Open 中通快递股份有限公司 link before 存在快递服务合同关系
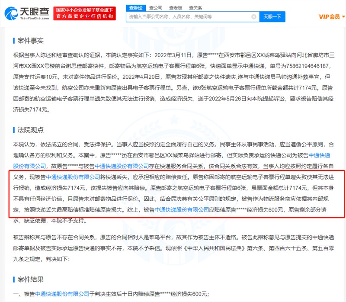This screenshot has width=346, height=302. 122,166
